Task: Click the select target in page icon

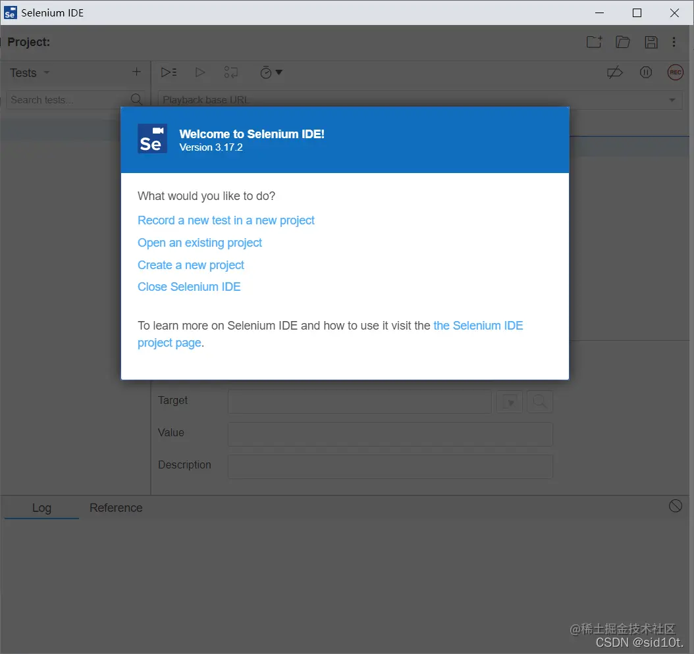Action: tap(510, 402)
